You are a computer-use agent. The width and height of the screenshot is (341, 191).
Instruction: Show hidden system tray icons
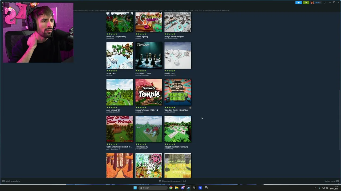pos(315,188)
